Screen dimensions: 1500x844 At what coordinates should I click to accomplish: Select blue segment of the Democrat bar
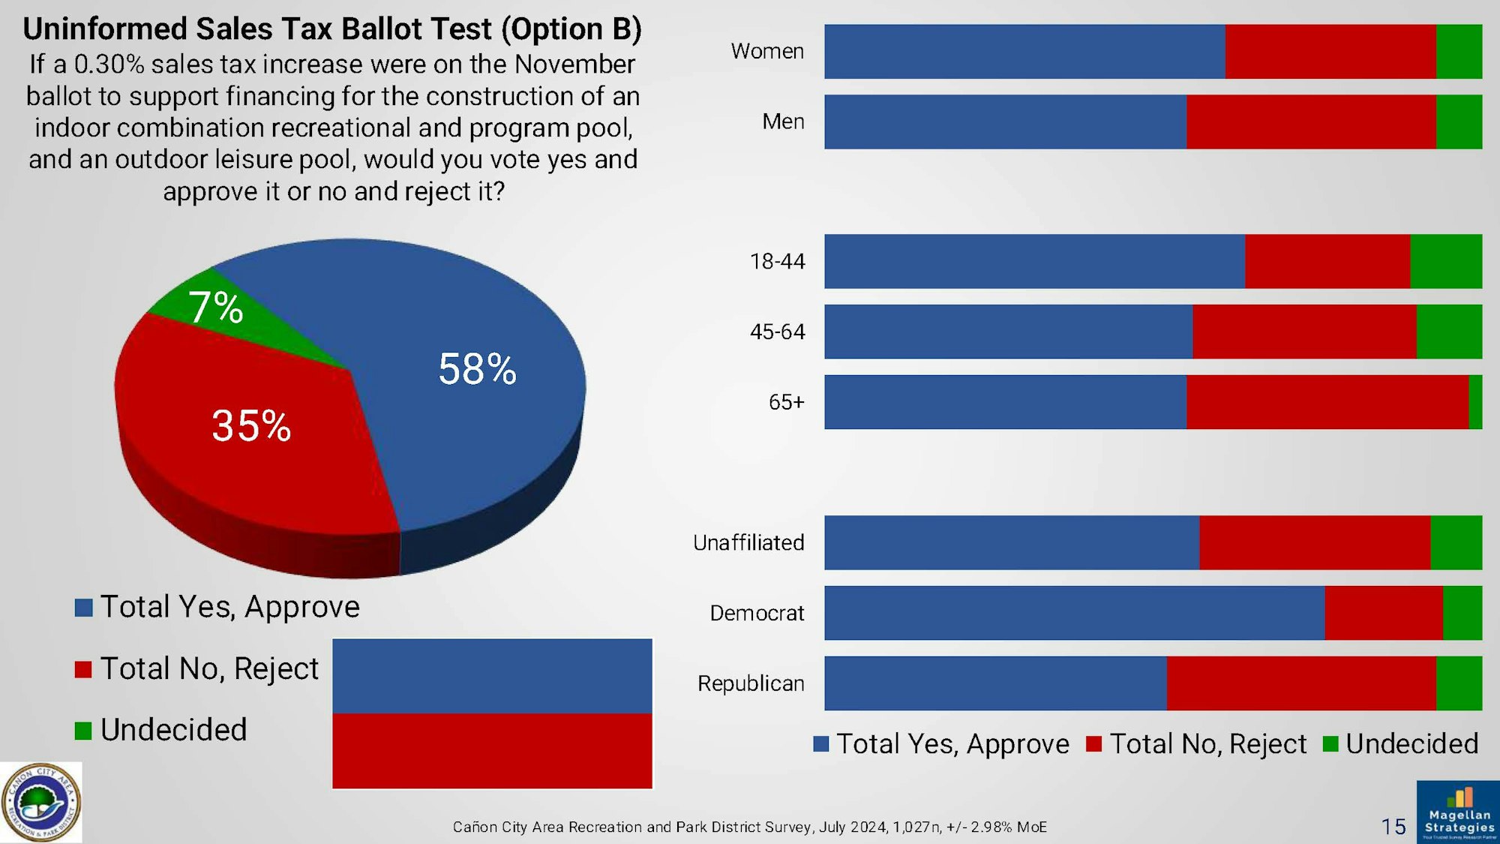point(1072,613)
